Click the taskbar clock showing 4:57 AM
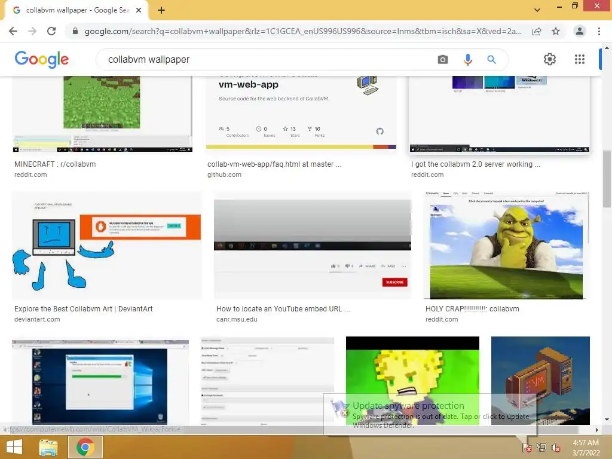612x459 pixels. [x=586, y=448]
